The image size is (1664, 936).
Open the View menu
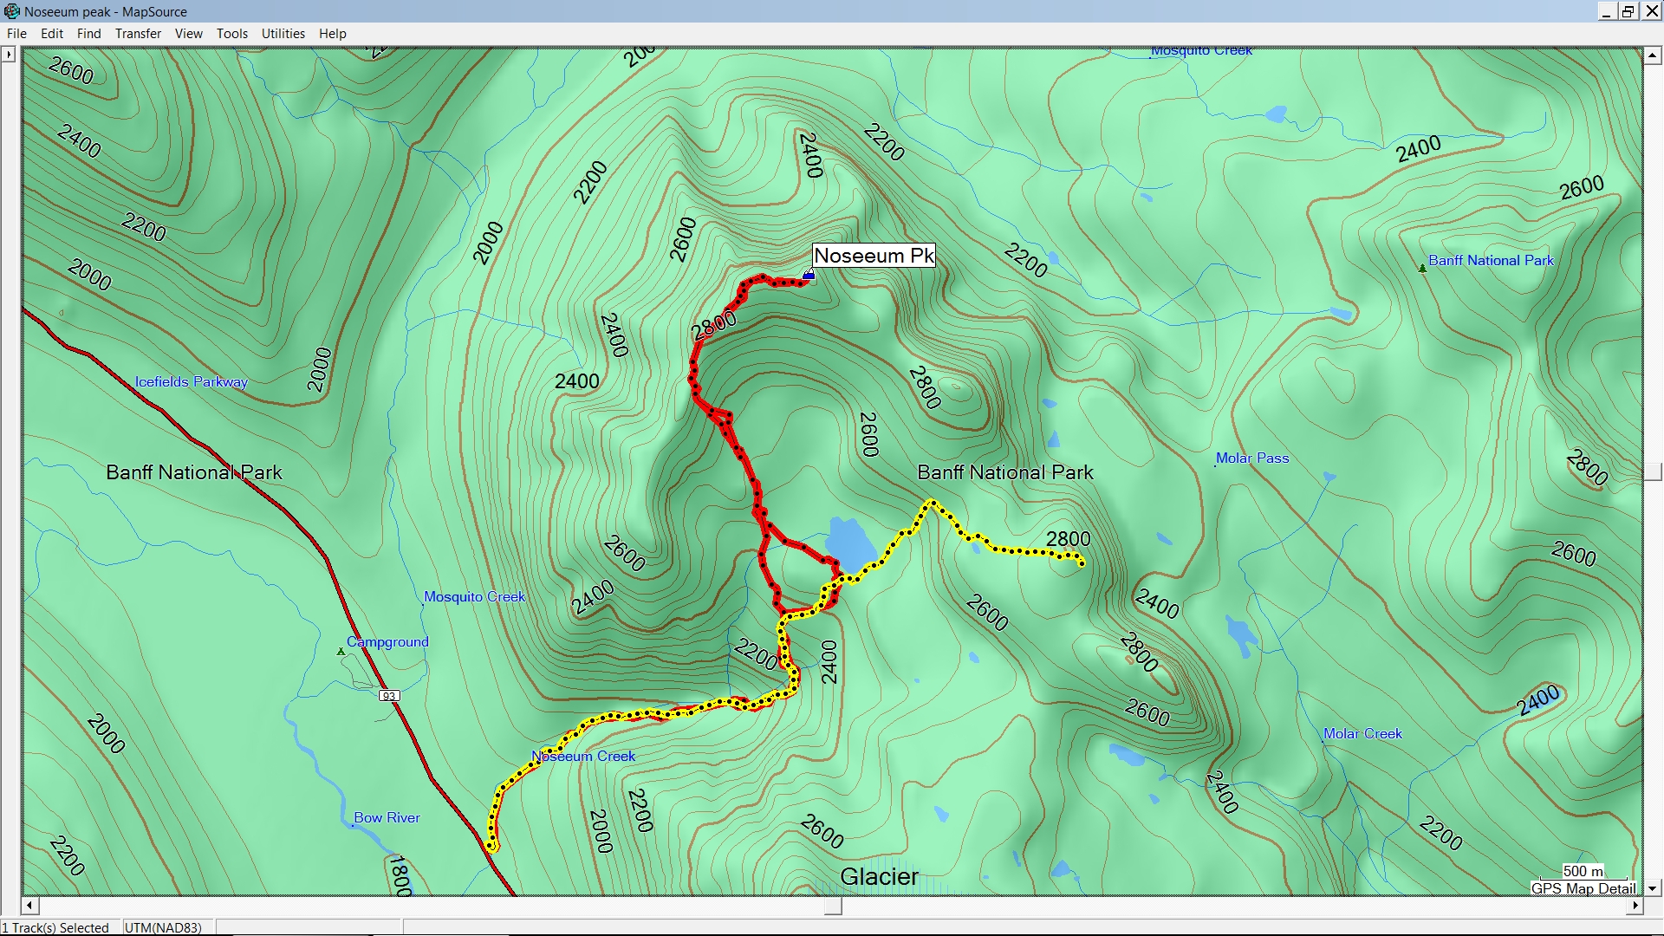pos(188,34)
